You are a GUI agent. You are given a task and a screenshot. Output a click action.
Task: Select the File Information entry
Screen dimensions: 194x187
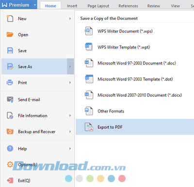pos(38,115)
